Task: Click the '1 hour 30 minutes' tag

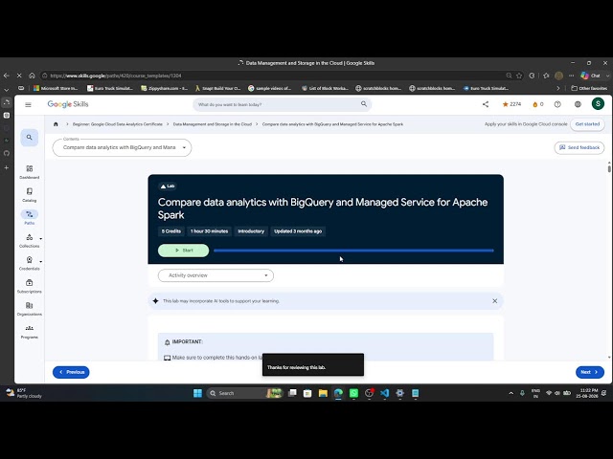Action: [x=209, y=231]
